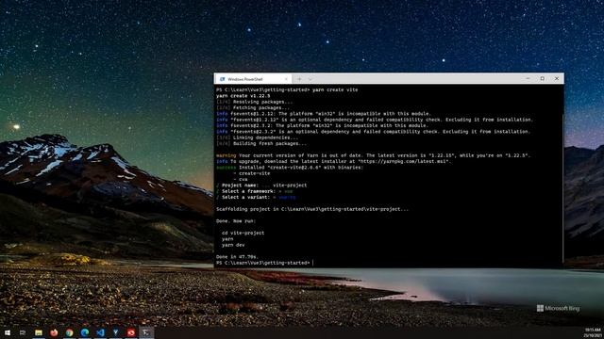
Task: Minimize the terminal window
Action: [x=528, y=78]
